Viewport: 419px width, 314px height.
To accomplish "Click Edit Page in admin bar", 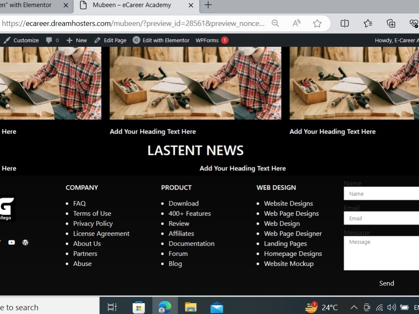I will click(x=110, y=40).
